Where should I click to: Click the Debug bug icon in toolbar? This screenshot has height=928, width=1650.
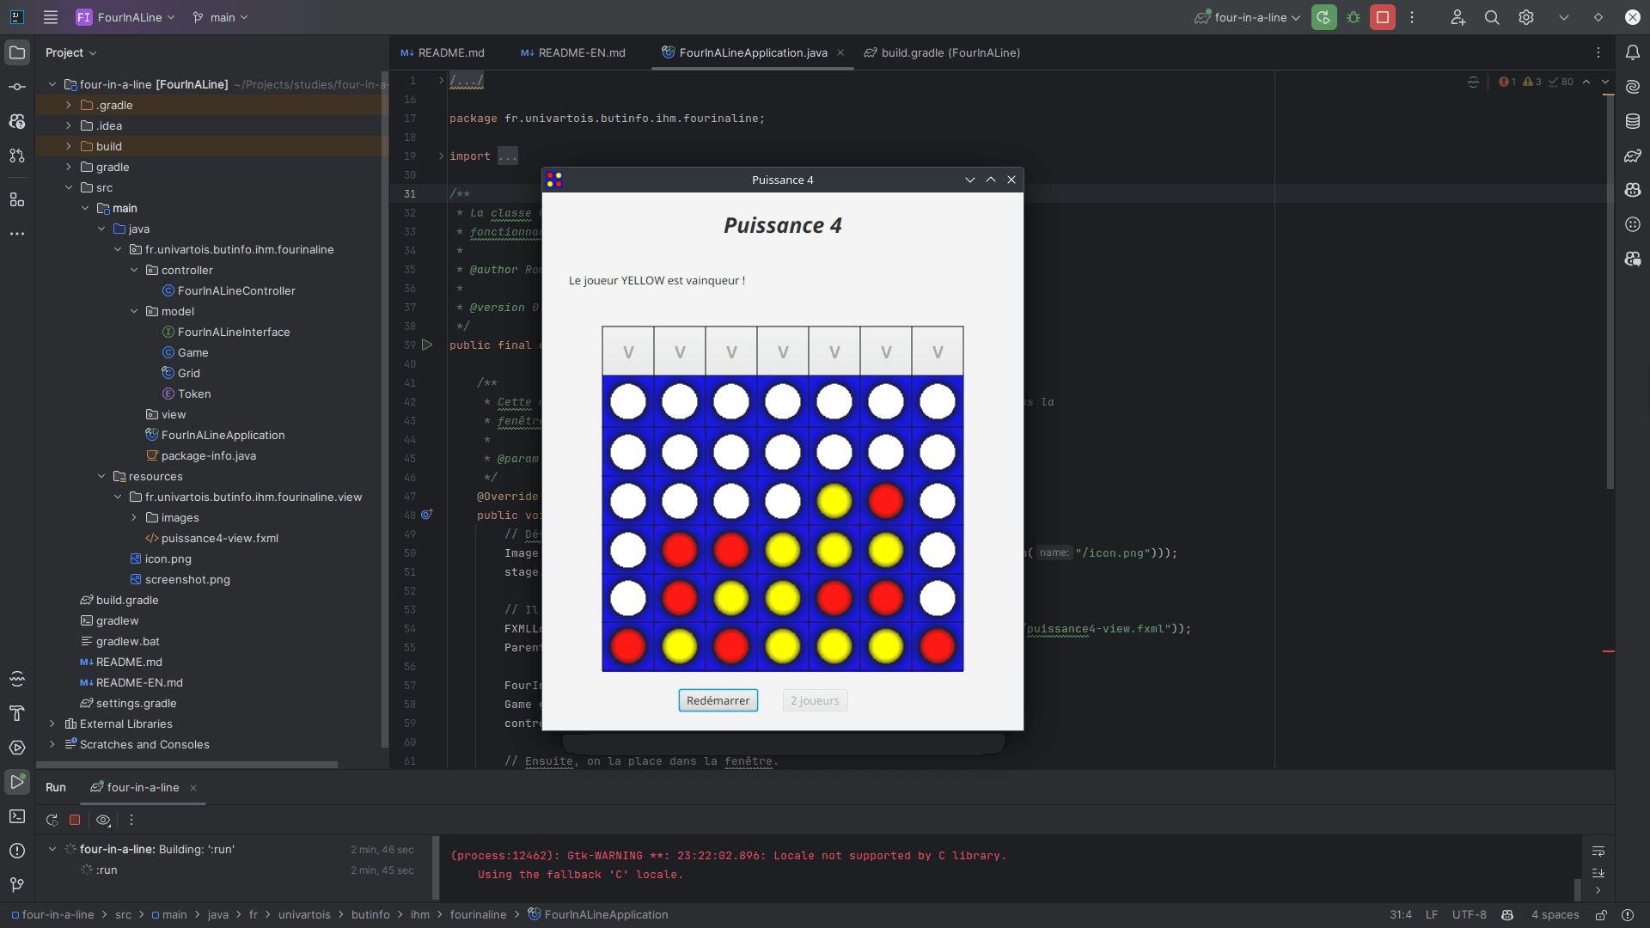pyautogui.click(x=1354, y=17)
